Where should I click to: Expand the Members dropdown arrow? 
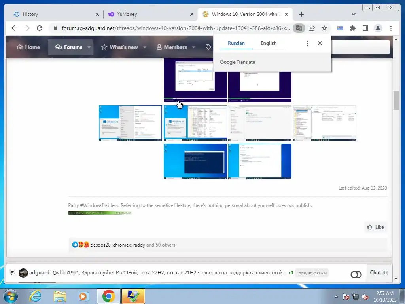click(x=194, y=47)
